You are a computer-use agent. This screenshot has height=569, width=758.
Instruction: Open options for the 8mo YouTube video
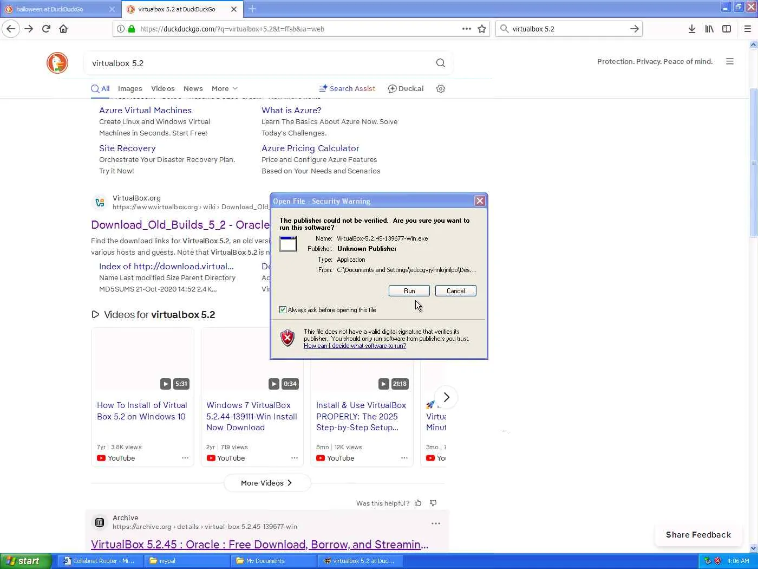click(404, 458)
